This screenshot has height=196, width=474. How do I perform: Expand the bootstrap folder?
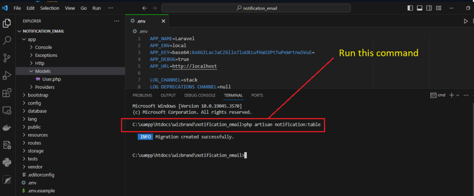[37, 95]
